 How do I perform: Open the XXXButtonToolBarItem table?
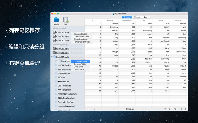67,94
